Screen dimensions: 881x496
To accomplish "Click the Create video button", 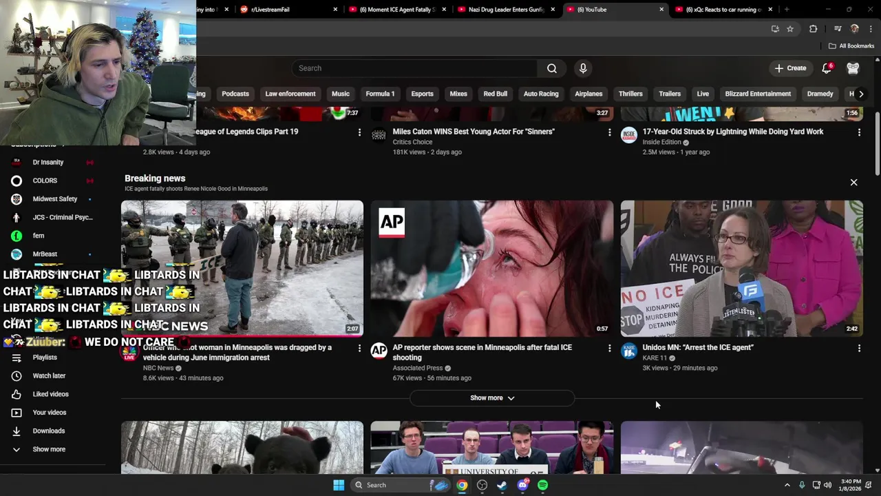I will [x=790, y=68].
